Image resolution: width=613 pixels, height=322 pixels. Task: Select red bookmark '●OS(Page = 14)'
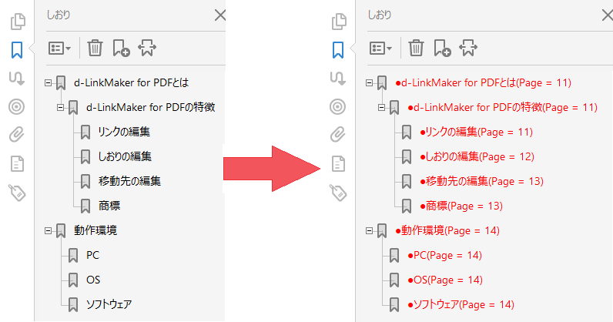(445, 280)
